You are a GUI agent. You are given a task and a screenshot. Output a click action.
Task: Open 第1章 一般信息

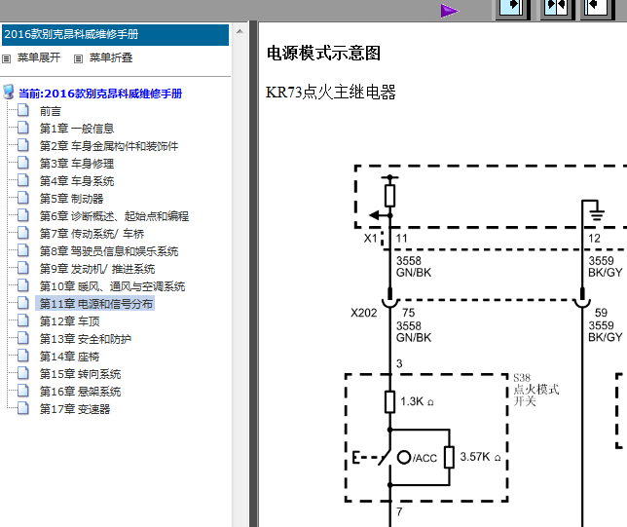(77, 129)
